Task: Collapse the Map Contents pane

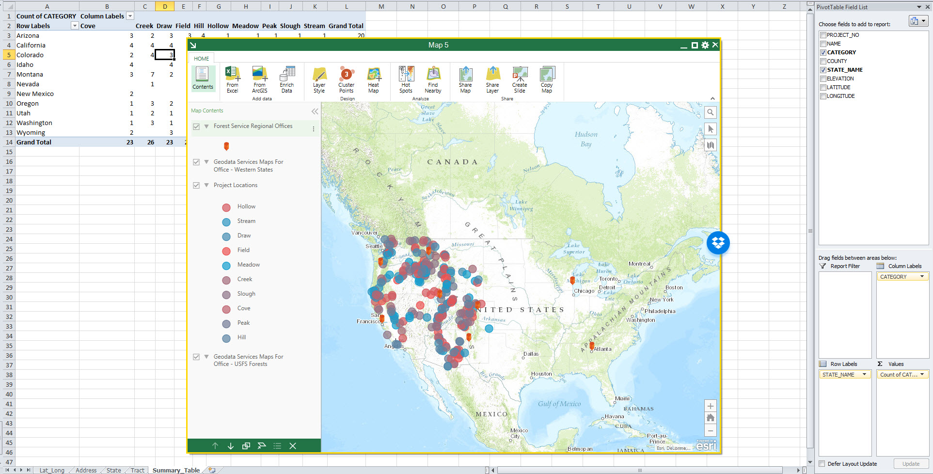Action: coord(315,111)
